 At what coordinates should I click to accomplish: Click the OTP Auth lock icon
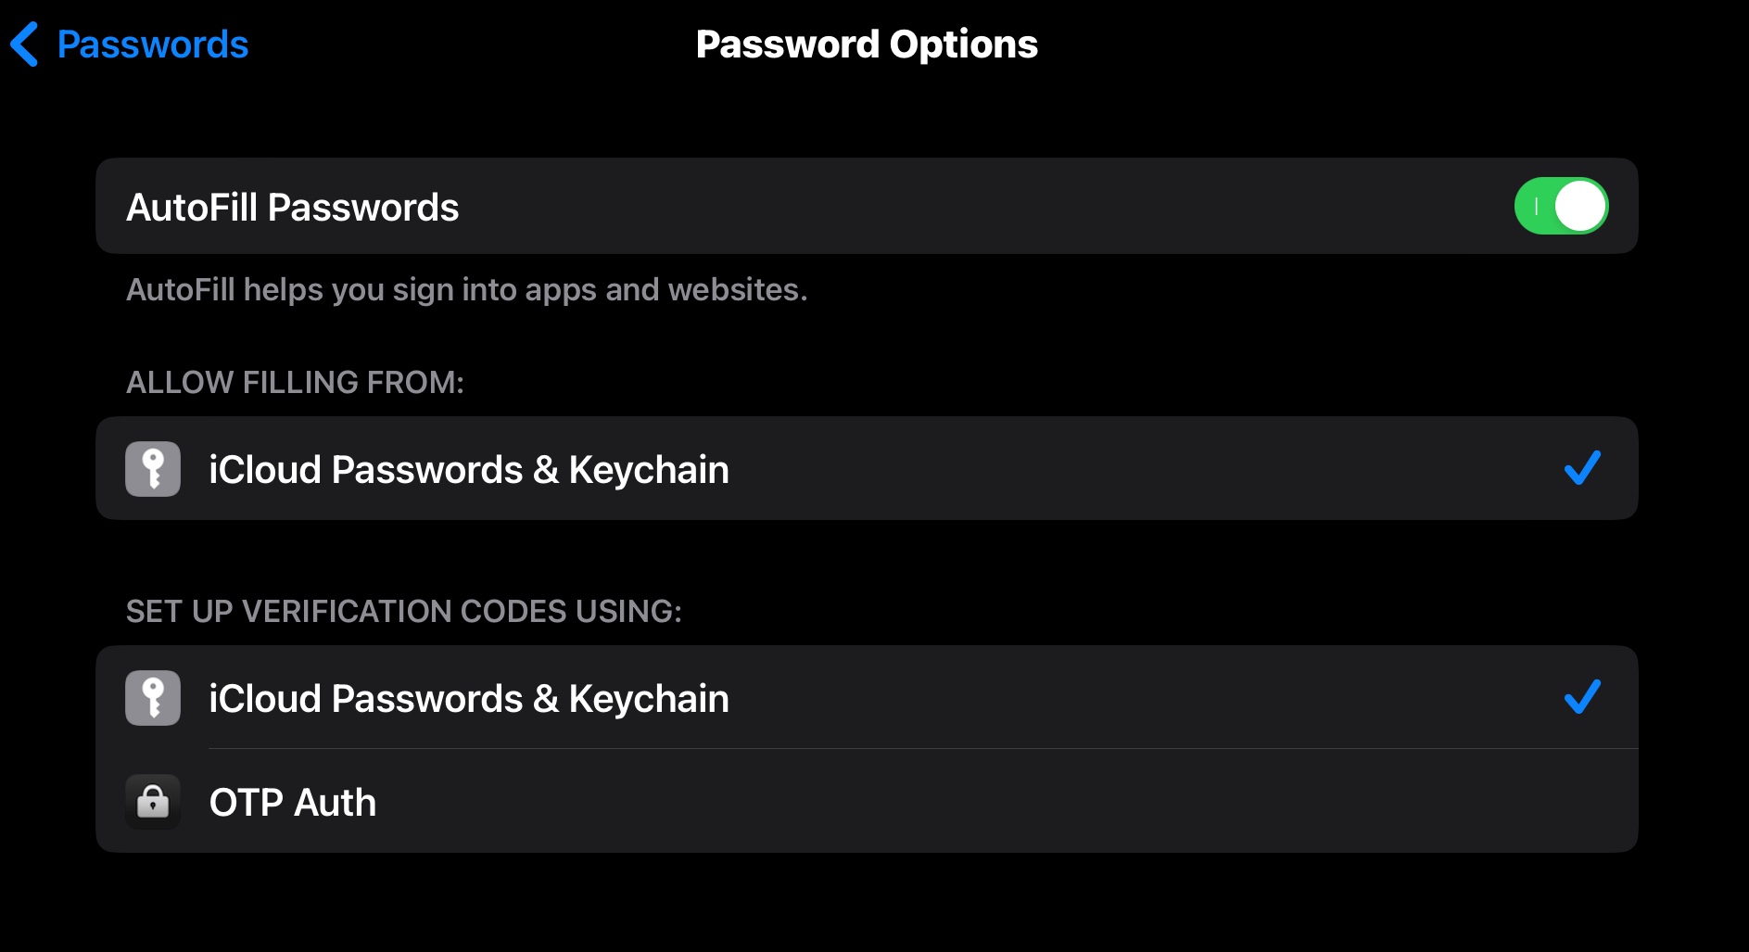pyautogui.click(x=153, y=802)
